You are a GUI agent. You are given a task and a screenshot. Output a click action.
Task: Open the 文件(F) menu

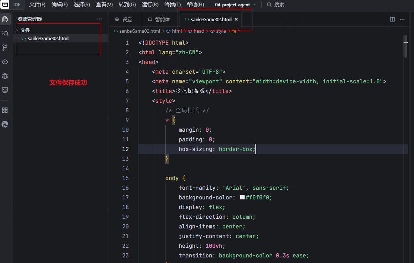tap(37, 4)
